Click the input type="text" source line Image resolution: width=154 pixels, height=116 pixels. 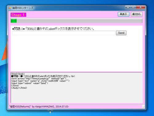[x=40, y=81]
